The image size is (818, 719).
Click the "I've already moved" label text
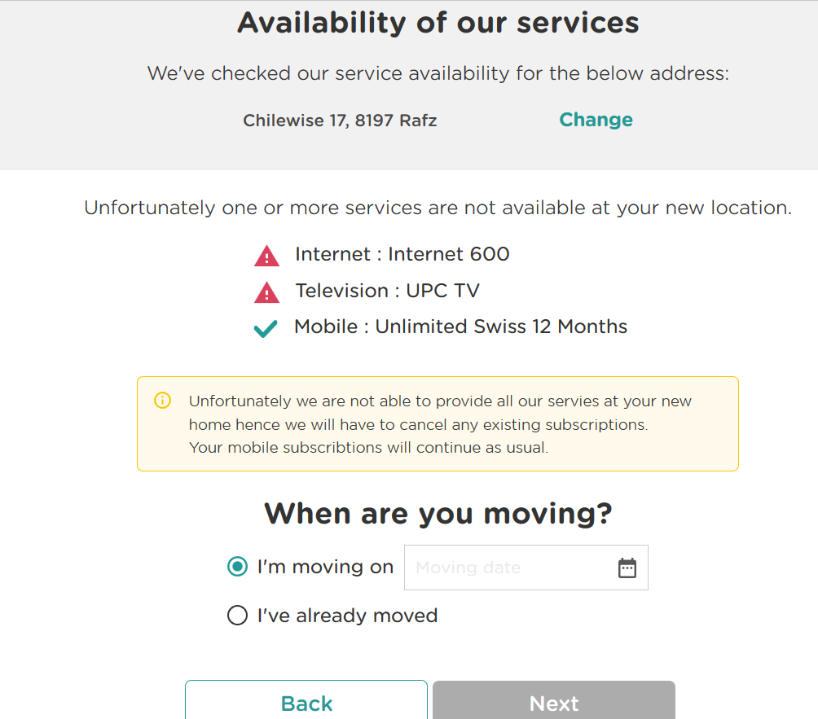coord(347,616)
